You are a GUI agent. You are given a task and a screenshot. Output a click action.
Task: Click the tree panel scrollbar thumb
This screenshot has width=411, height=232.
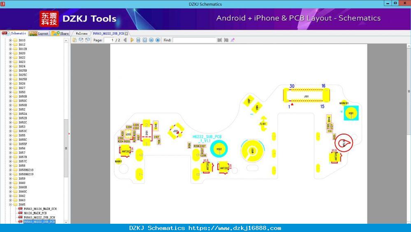[x=66, y=148]
